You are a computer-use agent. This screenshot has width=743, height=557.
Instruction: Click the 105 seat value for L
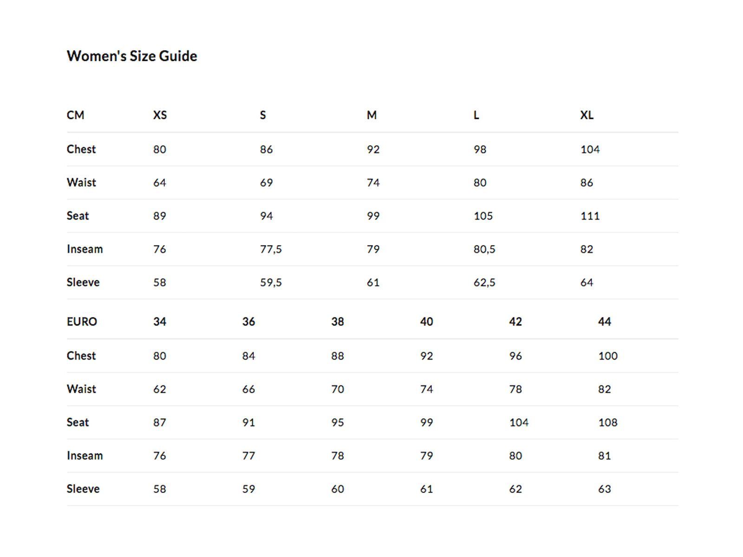[x=483, y=216]
